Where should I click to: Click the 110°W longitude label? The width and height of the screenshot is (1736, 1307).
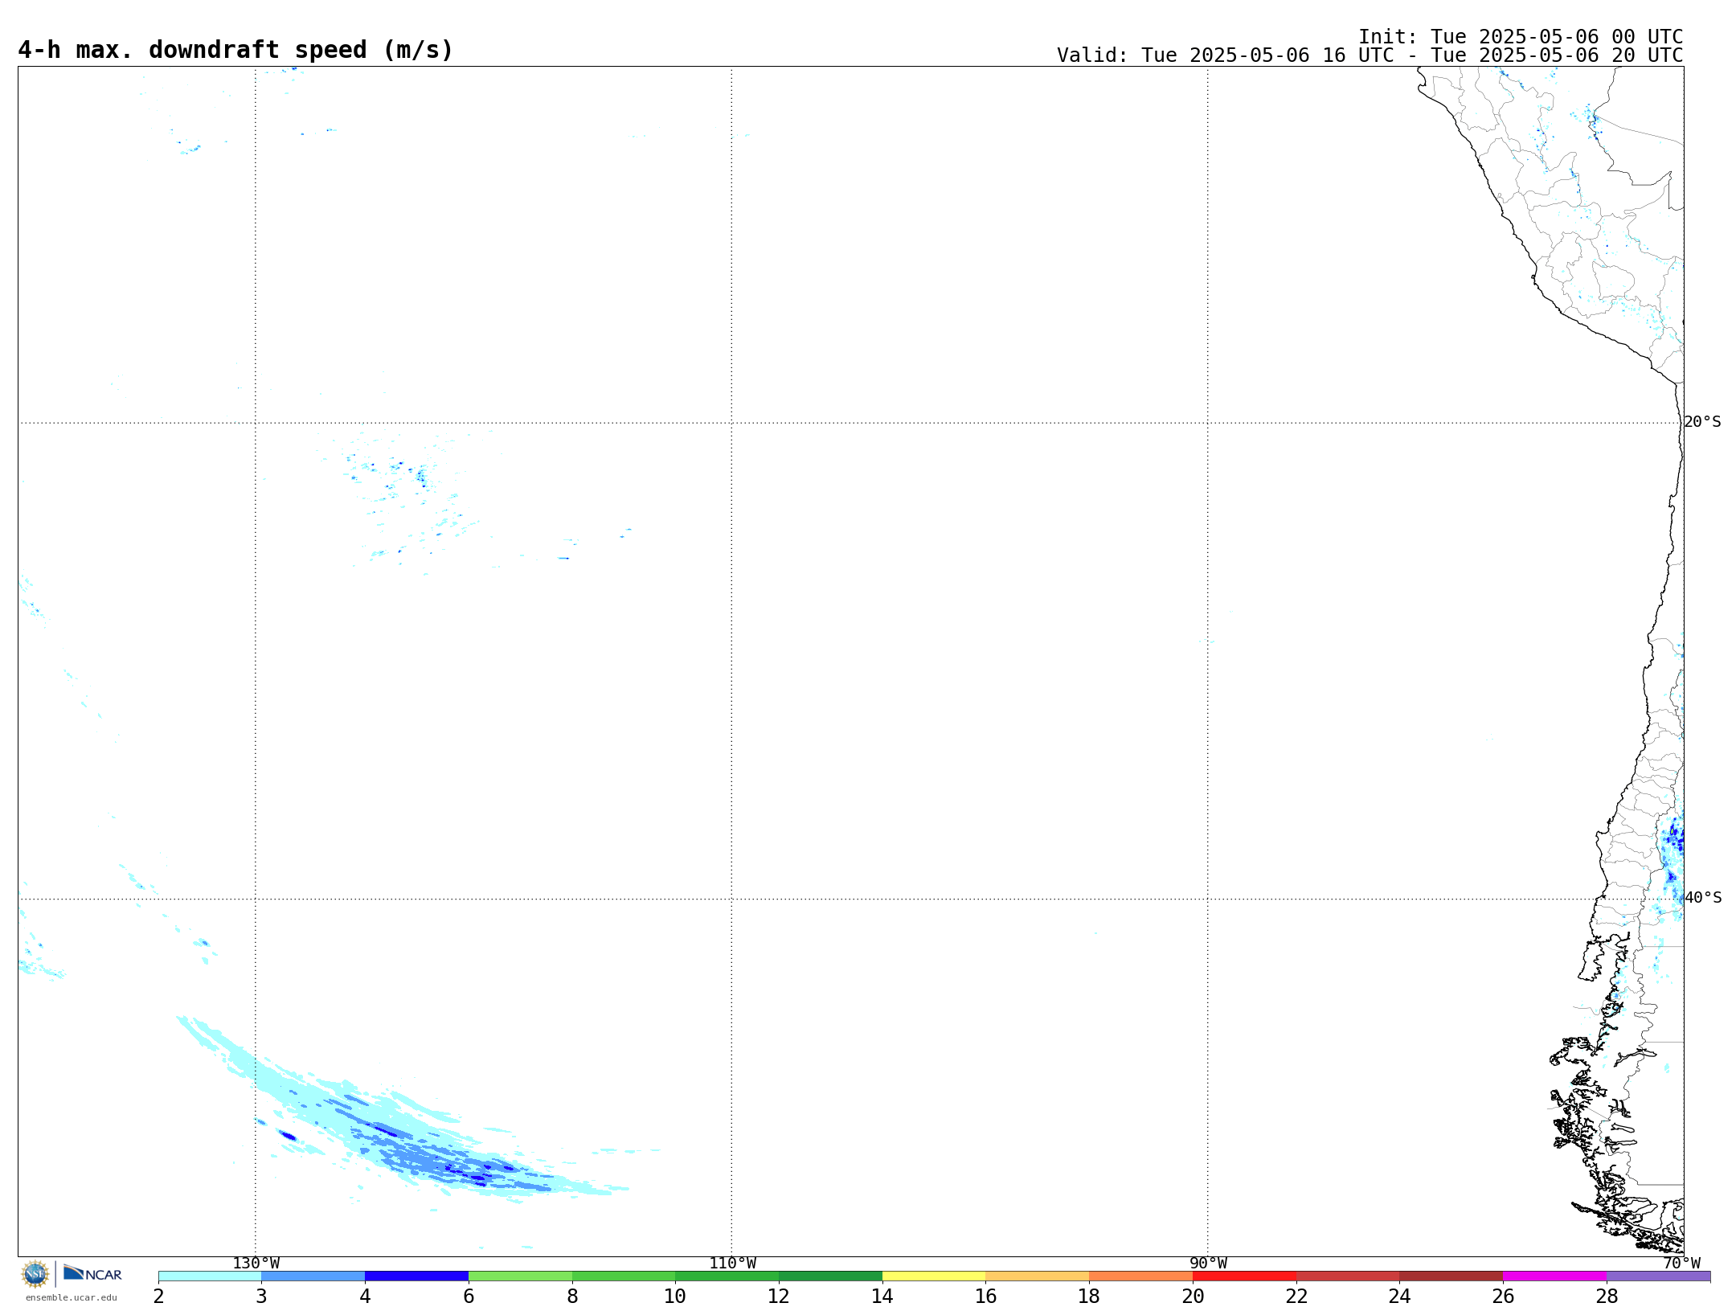732,1264
